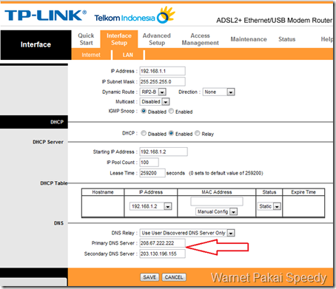Open the Advanced Setup tab

[157, 39]
